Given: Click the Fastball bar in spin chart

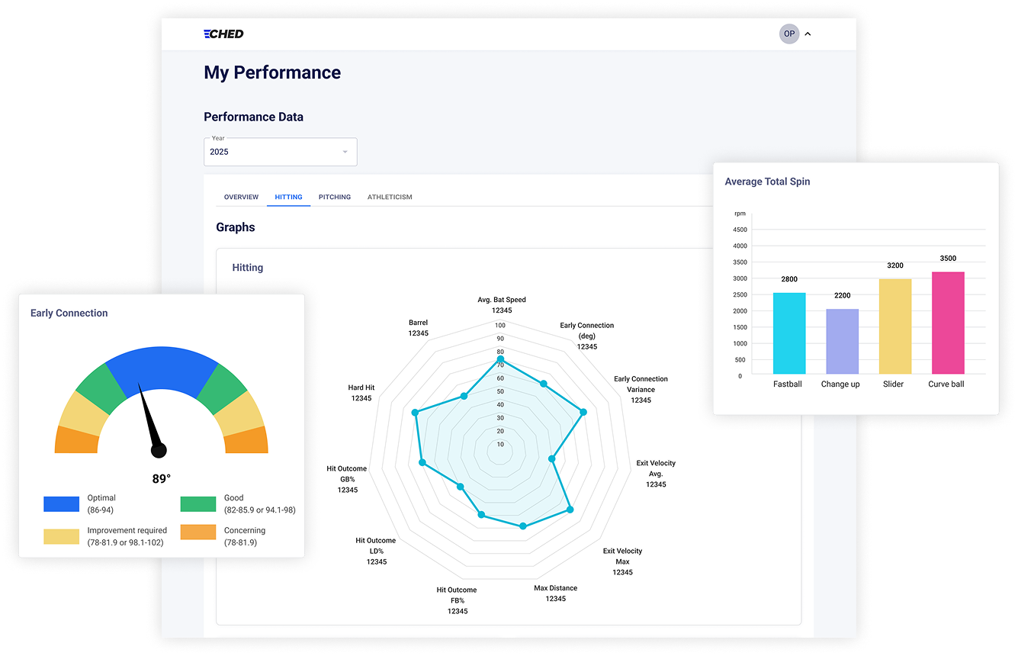Looking at the screenshot, I should tap(789, 333).
